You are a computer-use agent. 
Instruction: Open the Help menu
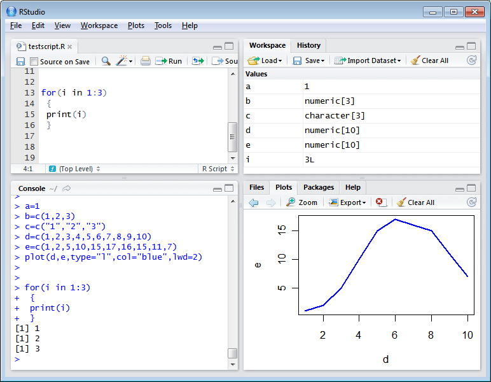(190, 25)
